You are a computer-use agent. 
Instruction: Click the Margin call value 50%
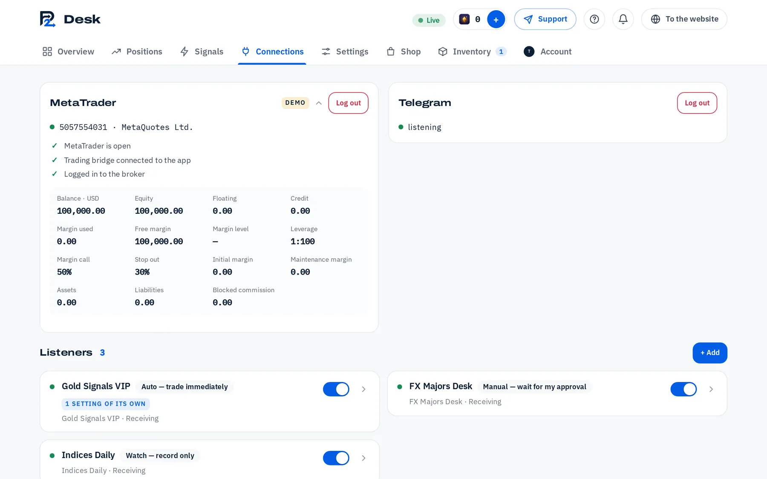tap(64, 272)
